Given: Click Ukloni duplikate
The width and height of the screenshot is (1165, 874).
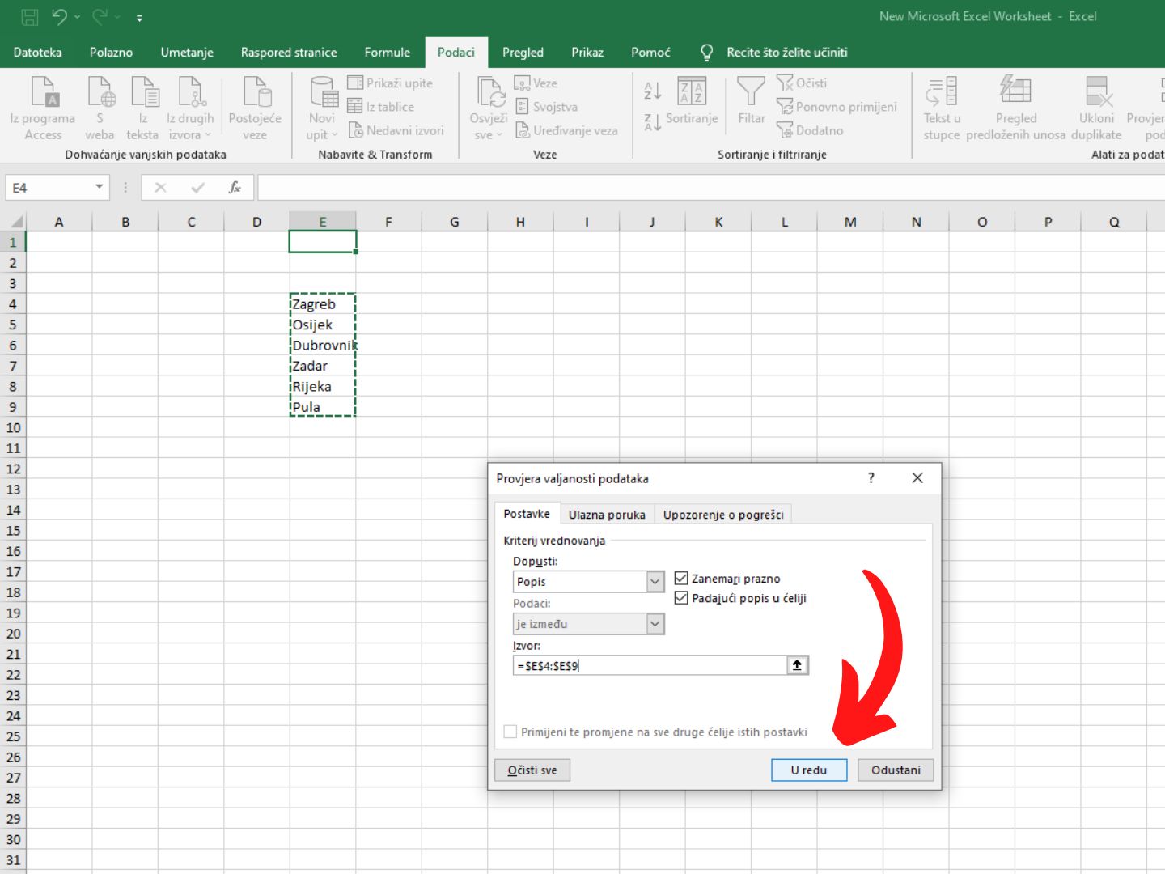Looking at the screenshot, I should (1096, 108).
